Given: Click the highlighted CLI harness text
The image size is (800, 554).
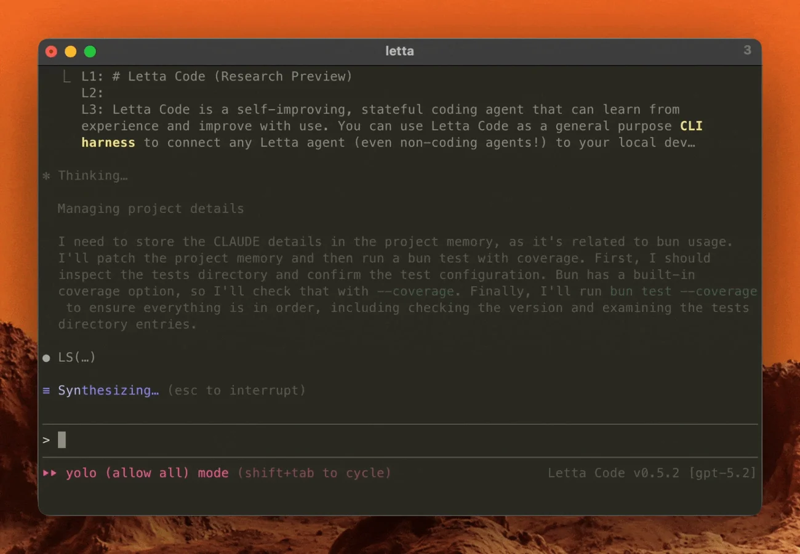Looking at the screenshot, I should click(x=392, y=134).
